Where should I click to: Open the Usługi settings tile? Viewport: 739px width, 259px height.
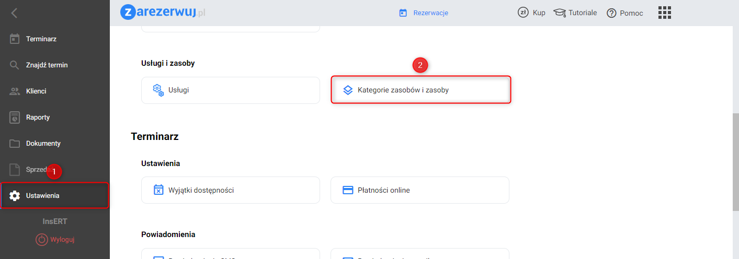click(x=230, y=90)
